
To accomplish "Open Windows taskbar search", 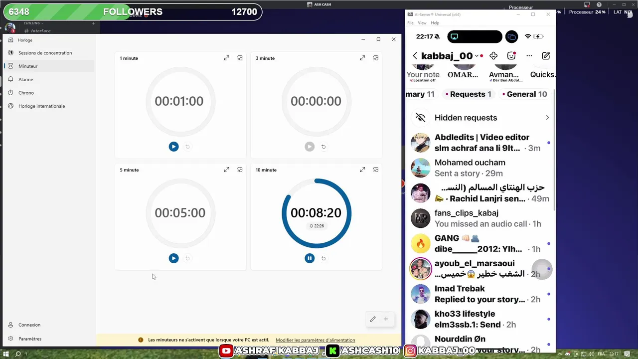I will click(18, 354).
